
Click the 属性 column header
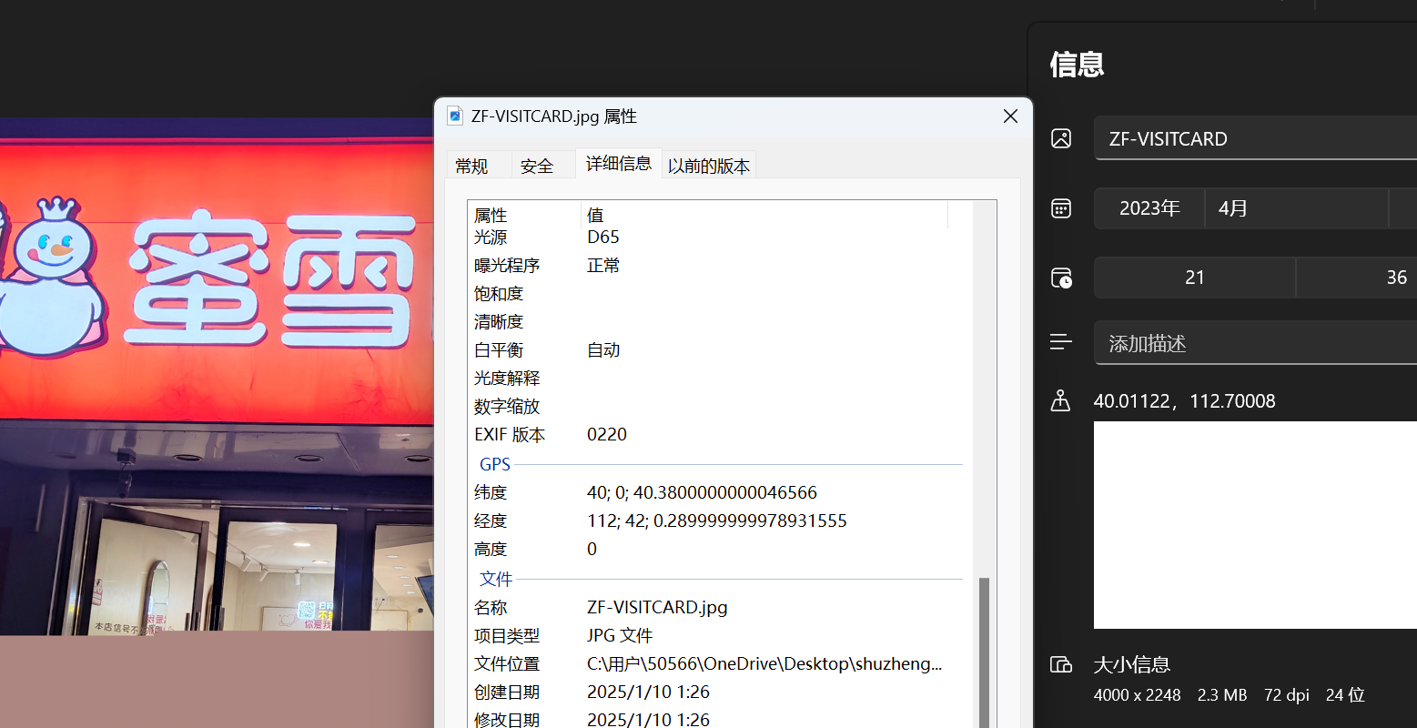pos(524,215)
